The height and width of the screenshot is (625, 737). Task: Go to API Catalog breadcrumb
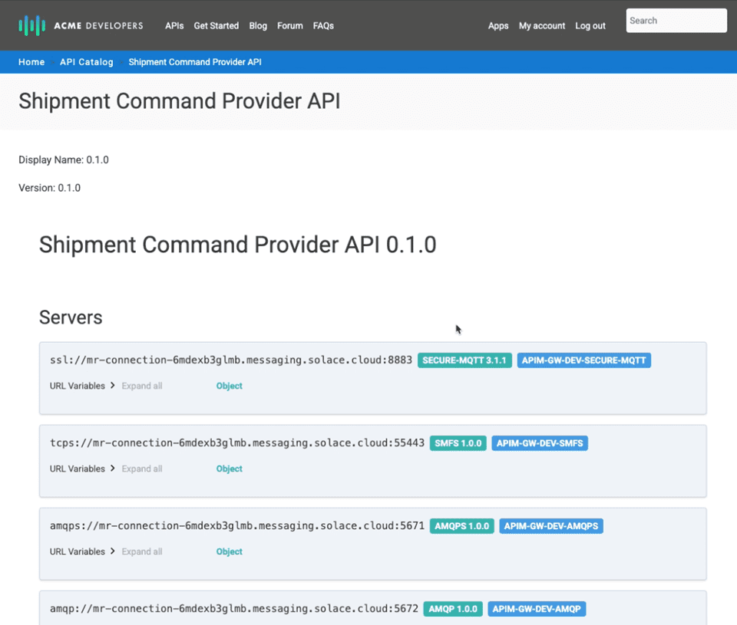point(87,62)
